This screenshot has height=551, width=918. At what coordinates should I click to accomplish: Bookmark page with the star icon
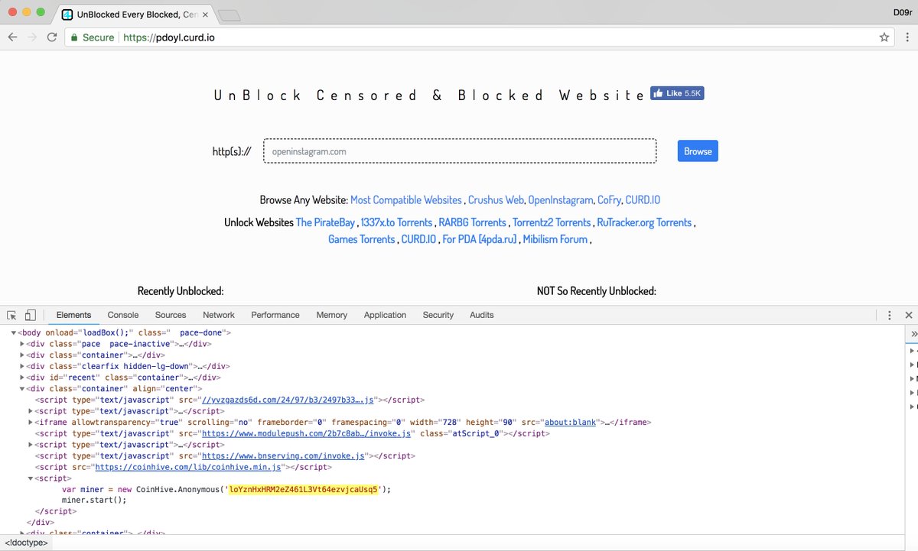[884, 37]
